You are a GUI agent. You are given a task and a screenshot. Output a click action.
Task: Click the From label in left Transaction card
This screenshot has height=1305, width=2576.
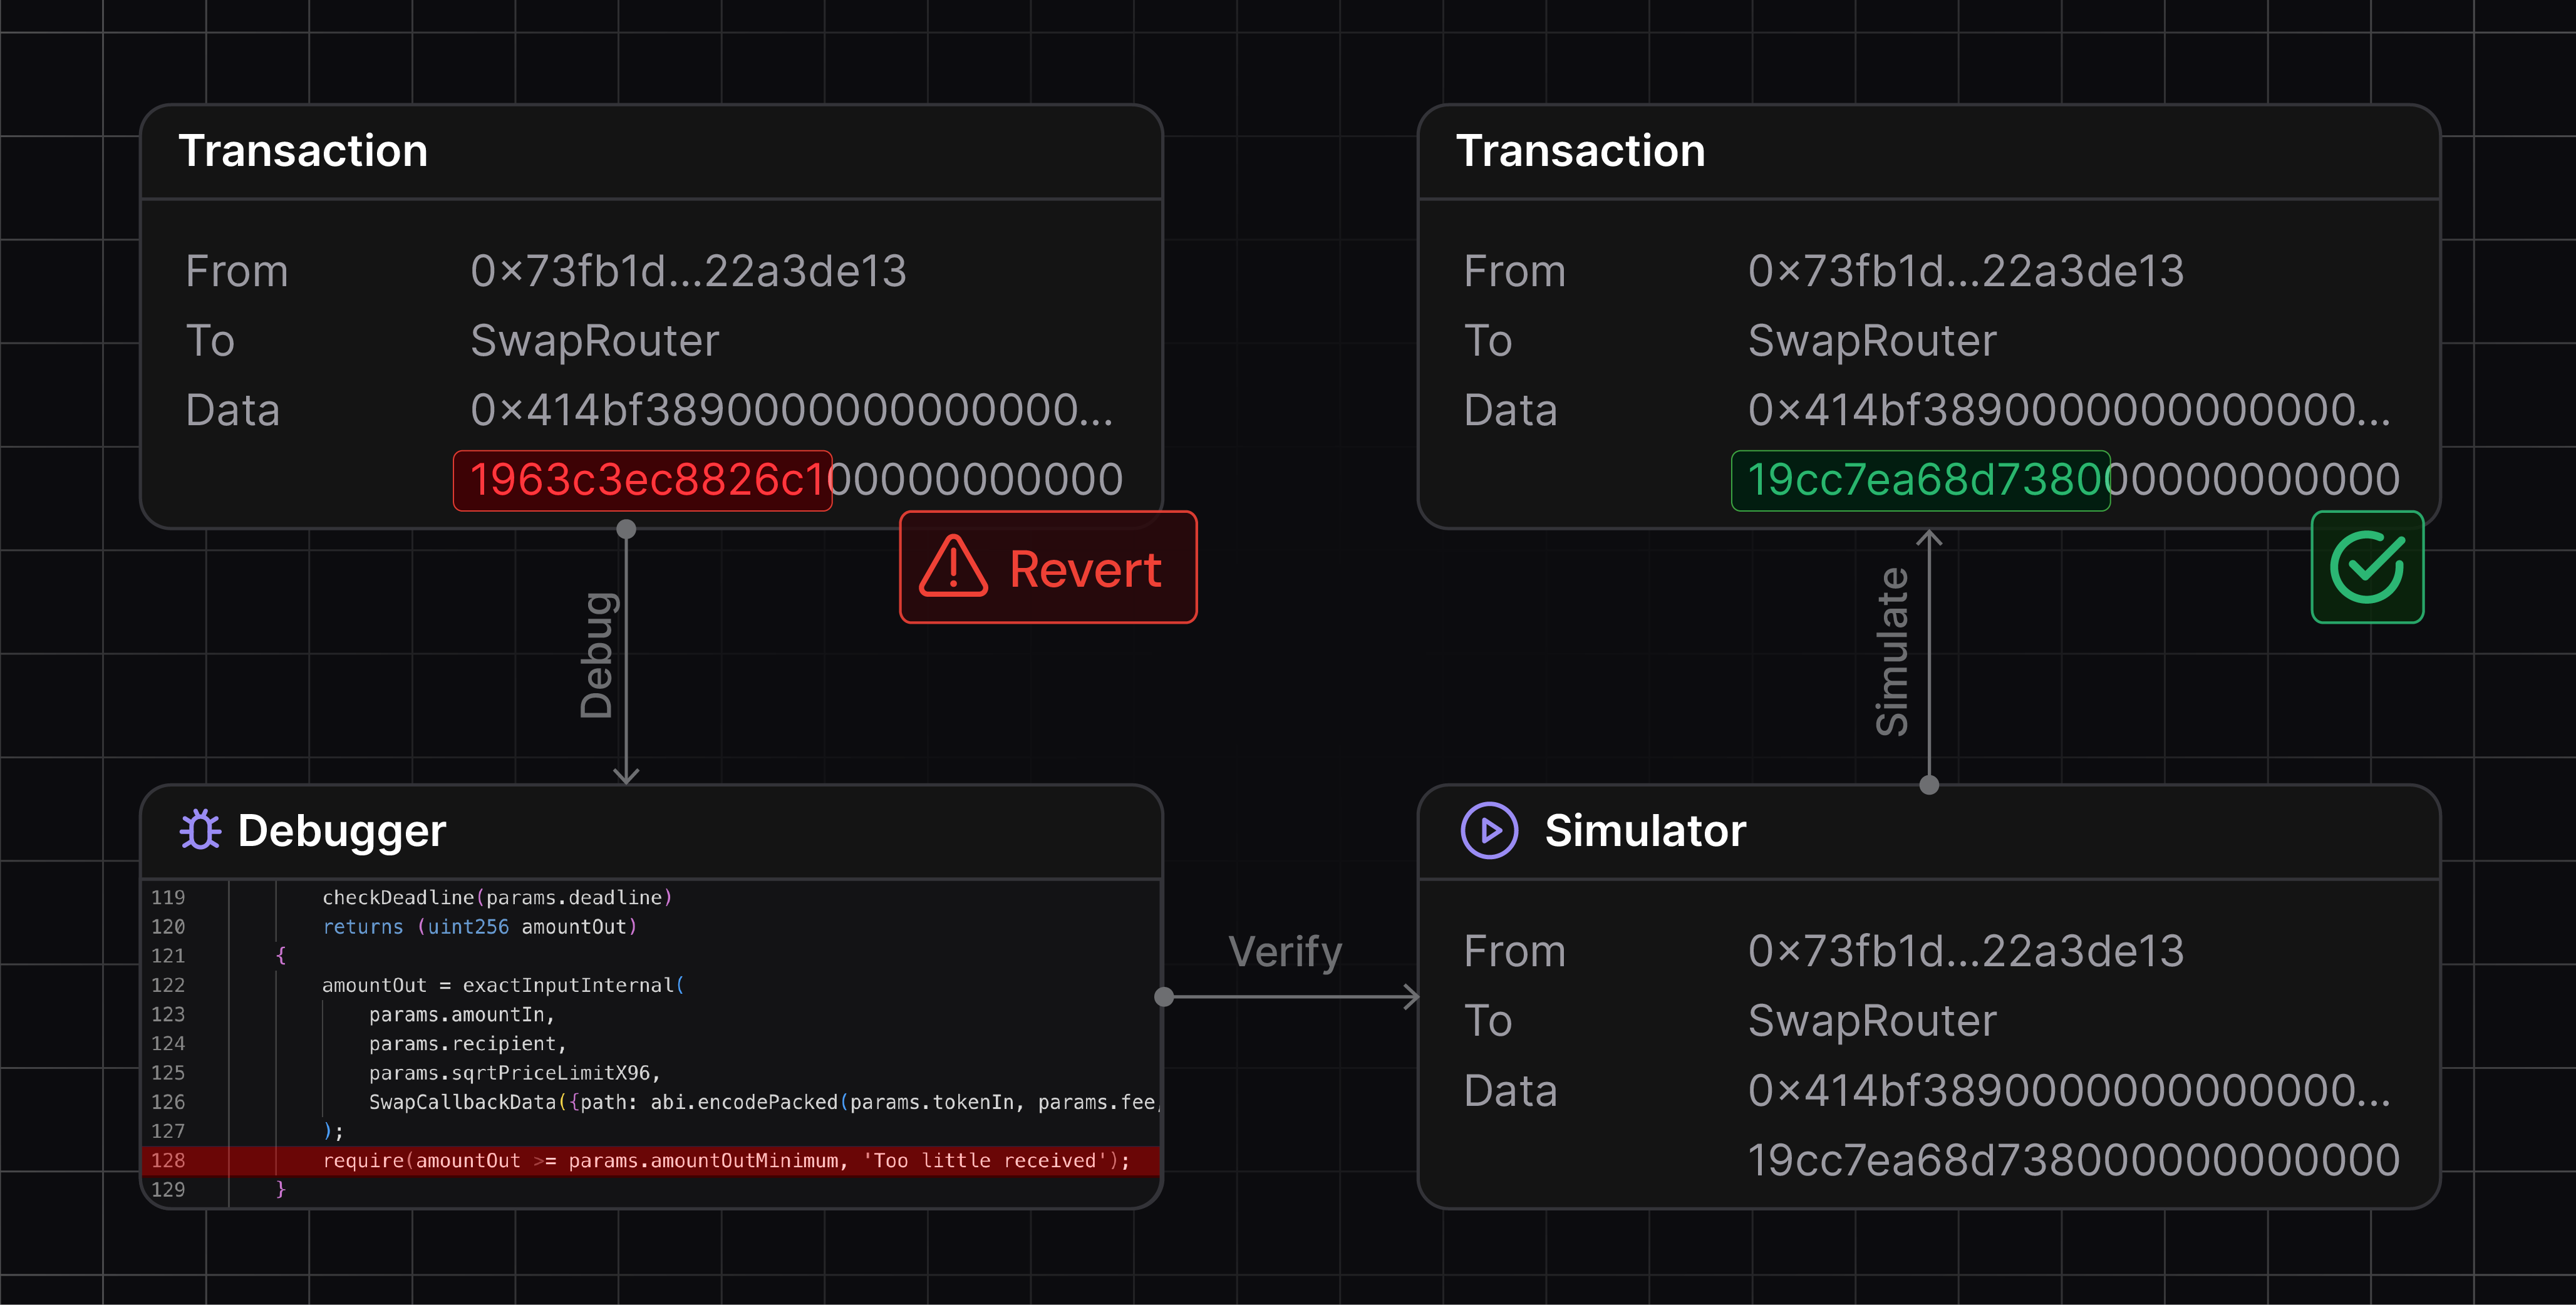click(x=237, y=272)
